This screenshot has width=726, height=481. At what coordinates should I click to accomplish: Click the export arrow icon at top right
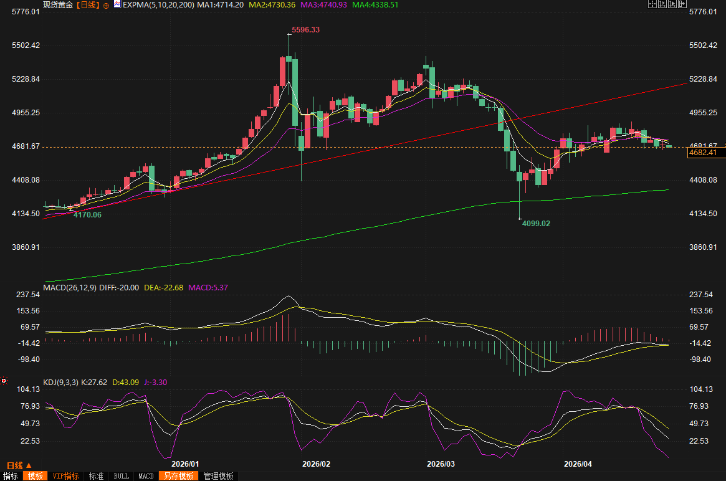point(682,4)
